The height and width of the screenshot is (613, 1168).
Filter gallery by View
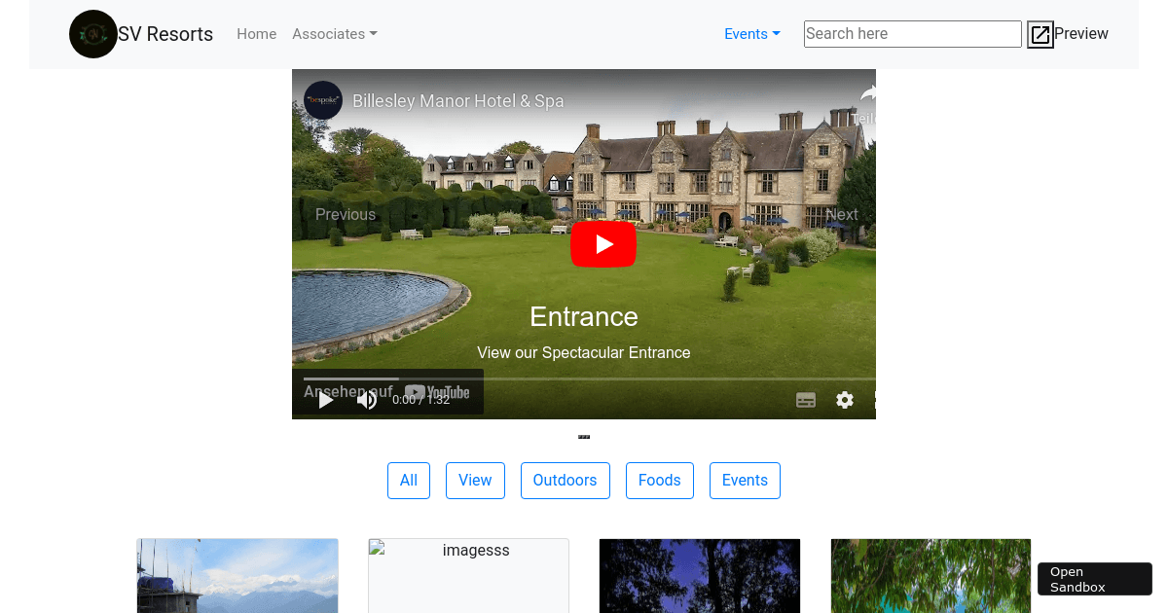(x=475, y=481)
